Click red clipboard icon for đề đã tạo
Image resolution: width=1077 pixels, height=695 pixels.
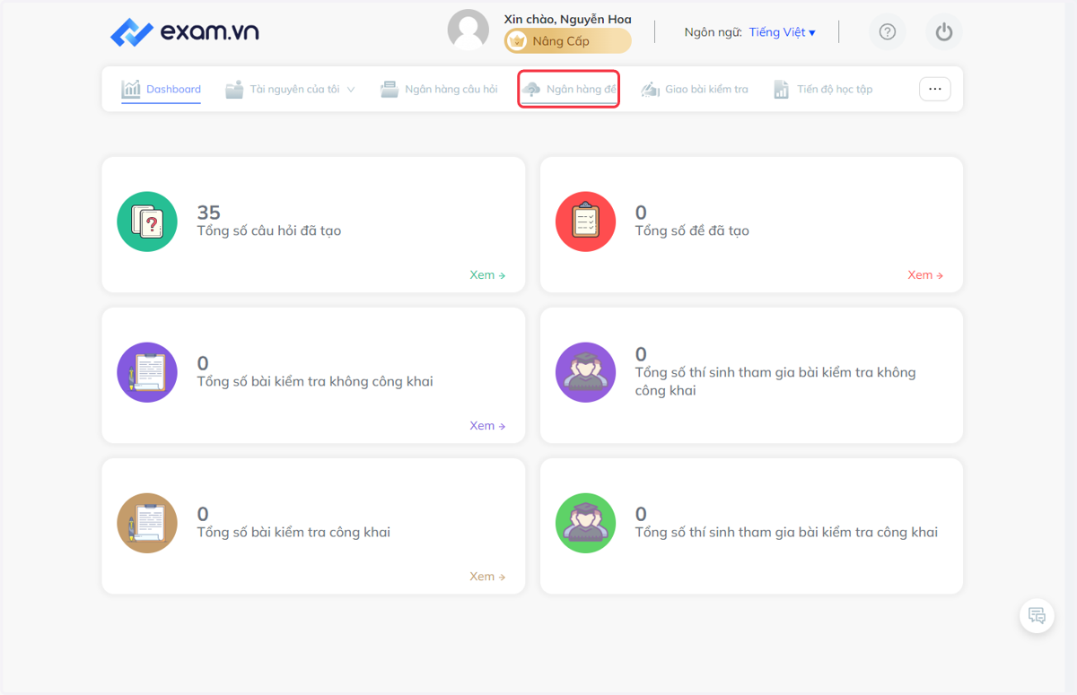coord(585,222)
